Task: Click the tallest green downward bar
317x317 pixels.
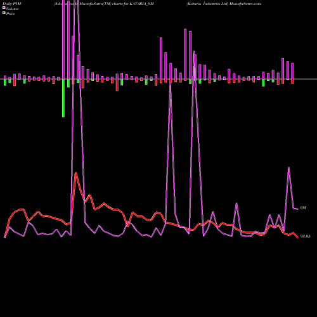Action: coord(63,98)
